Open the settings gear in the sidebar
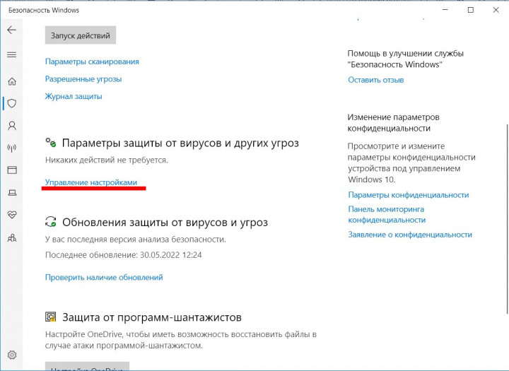509x371 pixels. coord(11,355)
